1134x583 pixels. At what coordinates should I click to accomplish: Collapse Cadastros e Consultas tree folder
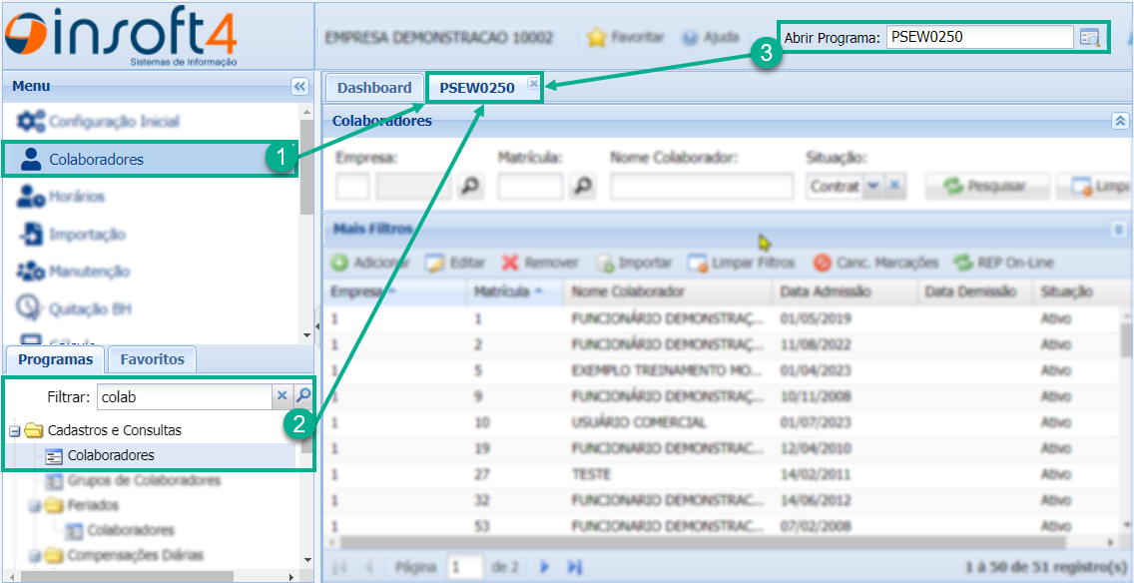15,431
